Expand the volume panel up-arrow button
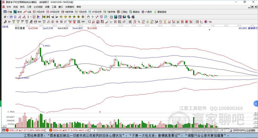The image size is (258, 138). tap(4, 126)
